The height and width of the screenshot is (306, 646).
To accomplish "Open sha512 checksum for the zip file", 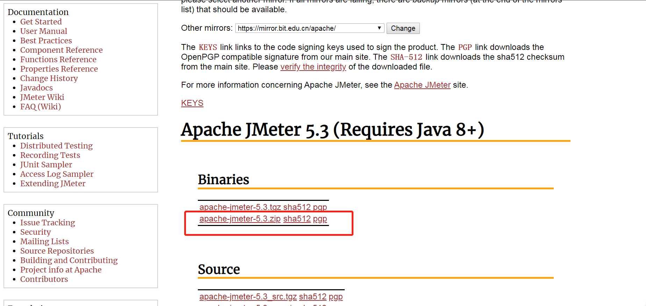I will point(297,219).
